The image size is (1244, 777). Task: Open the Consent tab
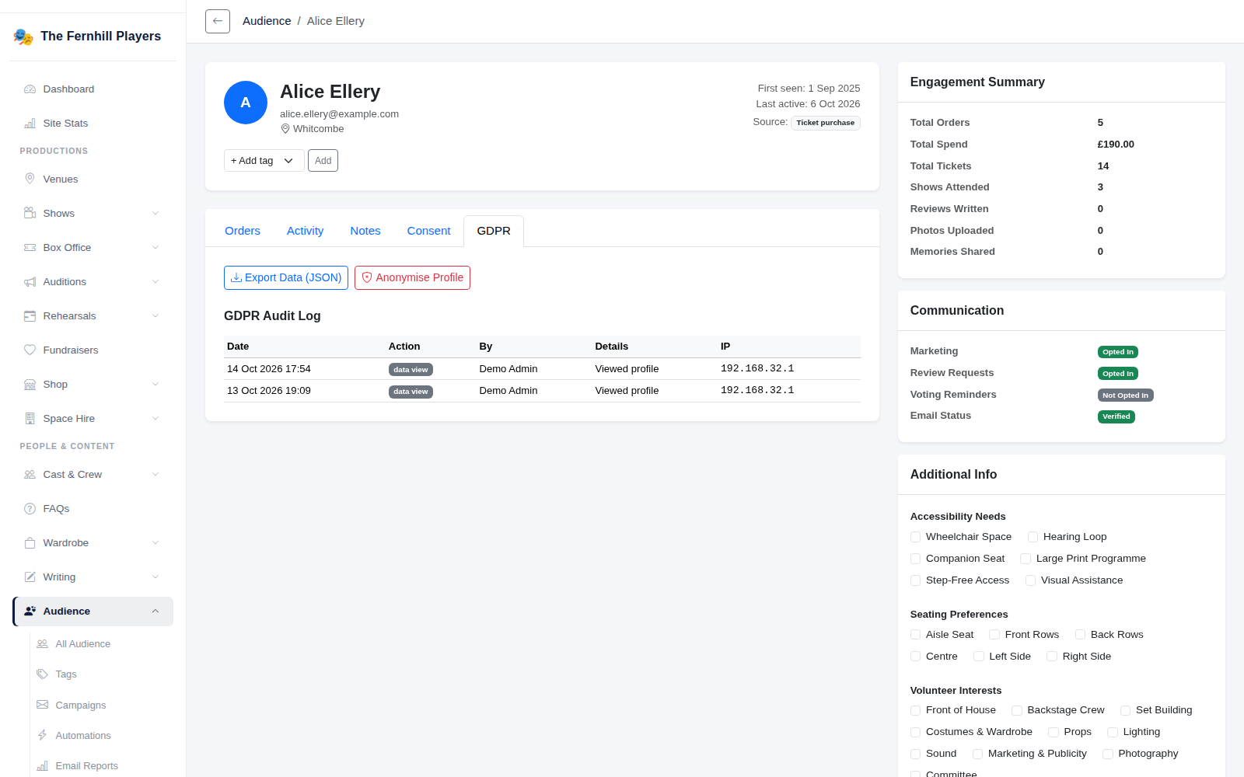click(428, 231)
